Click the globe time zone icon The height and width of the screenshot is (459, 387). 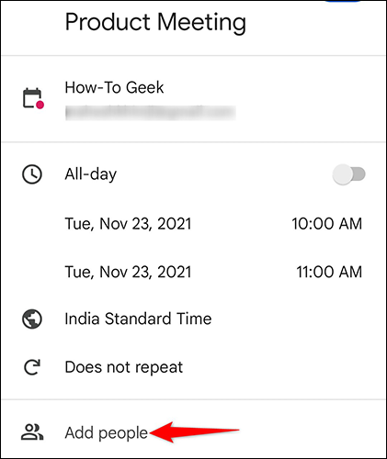coord(32,319)
